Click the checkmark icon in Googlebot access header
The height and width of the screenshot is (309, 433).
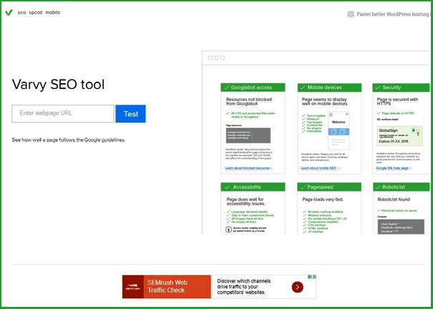coord(227,87)
